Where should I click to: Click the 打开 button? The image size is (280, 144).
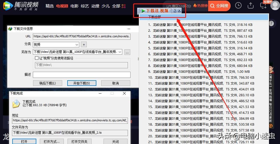click(24, 142)
